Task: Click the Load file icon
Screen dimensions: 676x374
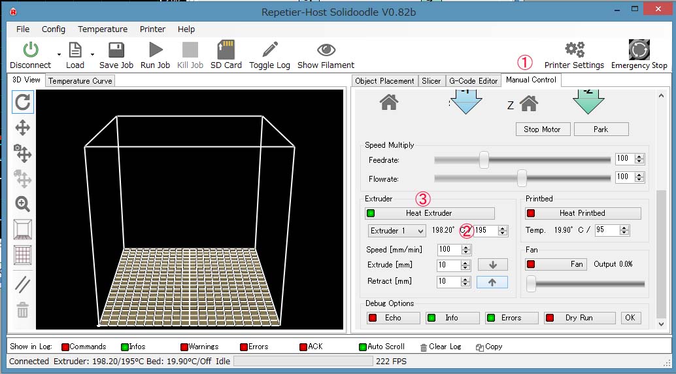Action: 75,50
